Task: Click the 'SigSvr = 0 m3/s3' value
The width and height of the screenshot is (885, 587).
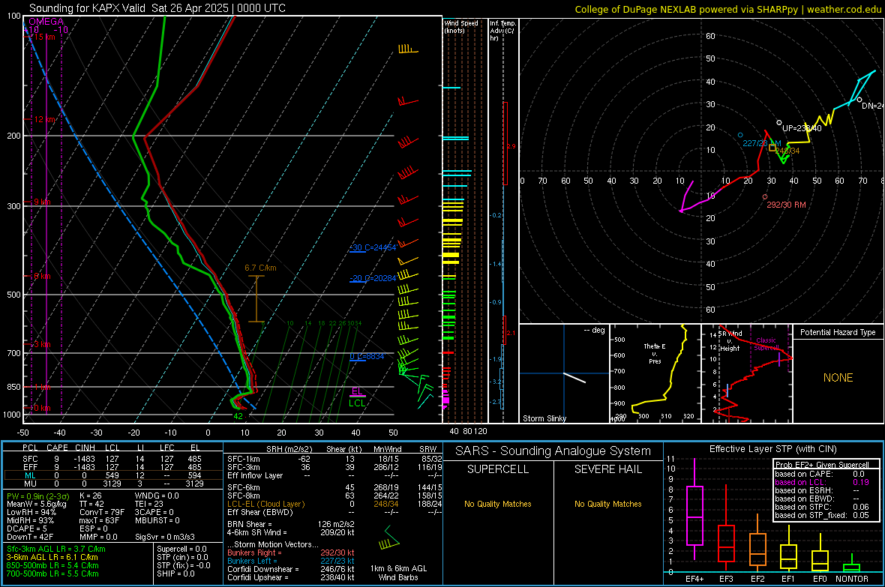Action: tap(165, 538)
